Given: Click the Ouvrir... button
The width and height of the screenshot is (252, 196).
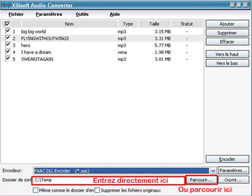Looking at the screenshot, I should pos(234,180).
